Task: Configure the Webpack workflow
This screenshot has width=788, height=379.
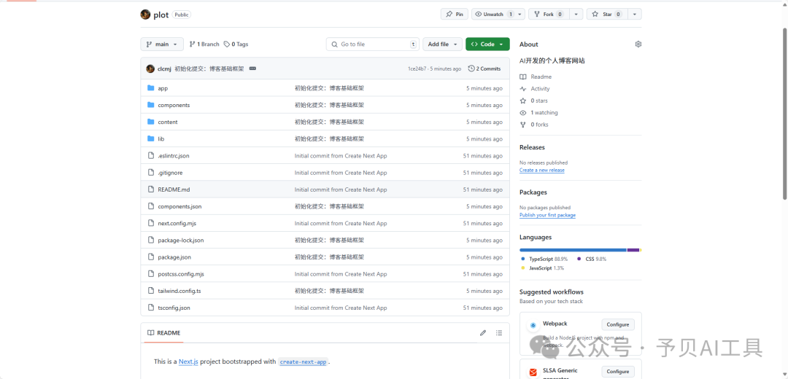Action: tap(618, 324)
